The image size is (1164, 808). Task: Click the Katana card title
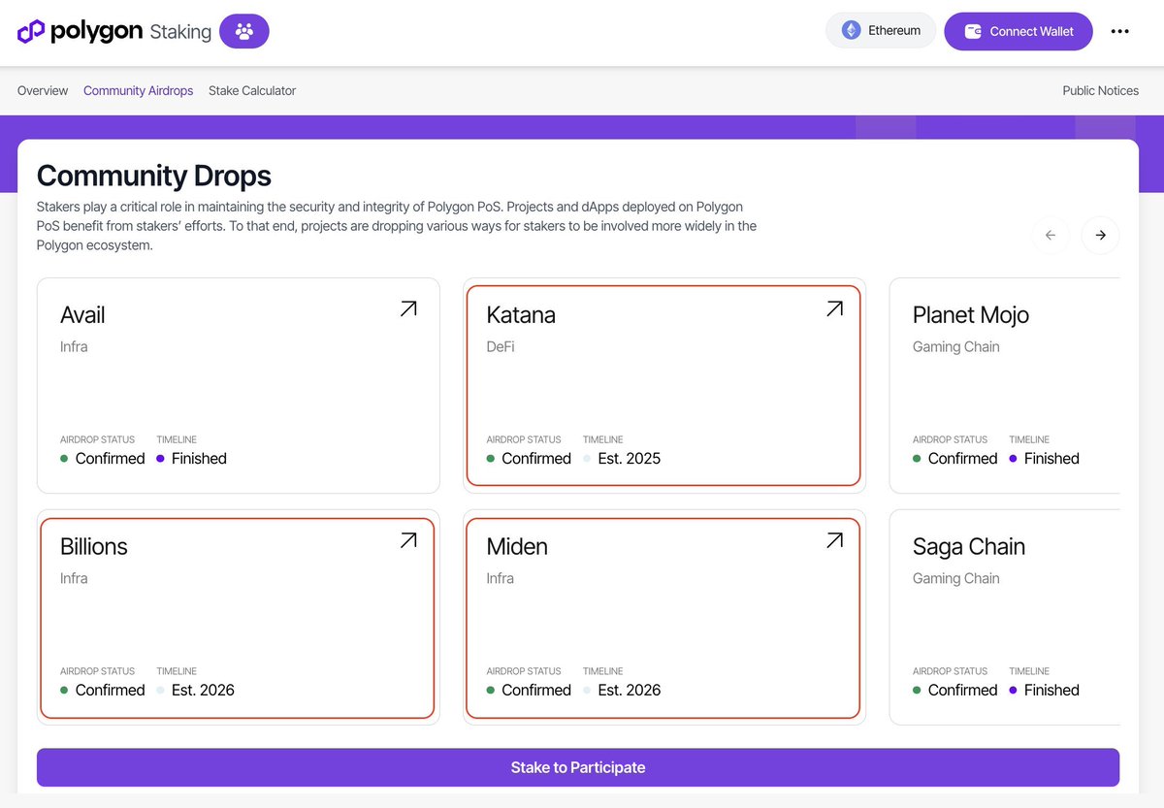[x=521, y=315]
